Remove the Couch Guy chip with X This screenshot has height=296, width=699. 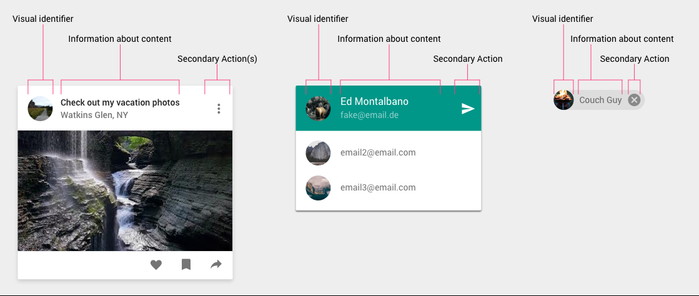click(x=635, y=100)
